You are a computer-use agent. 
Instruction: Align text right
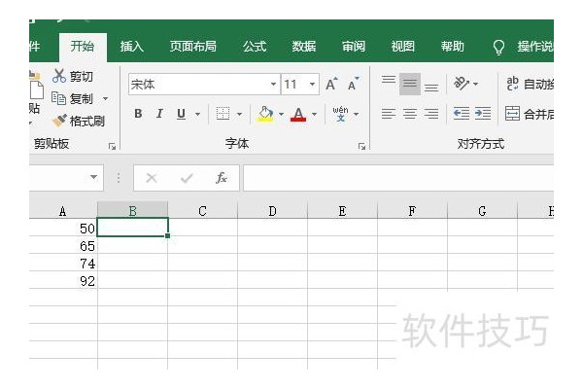coord(431,114)
